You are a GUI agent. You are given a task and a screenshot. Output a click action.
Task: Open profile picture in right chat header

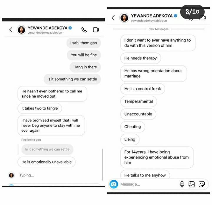(124, 18)
